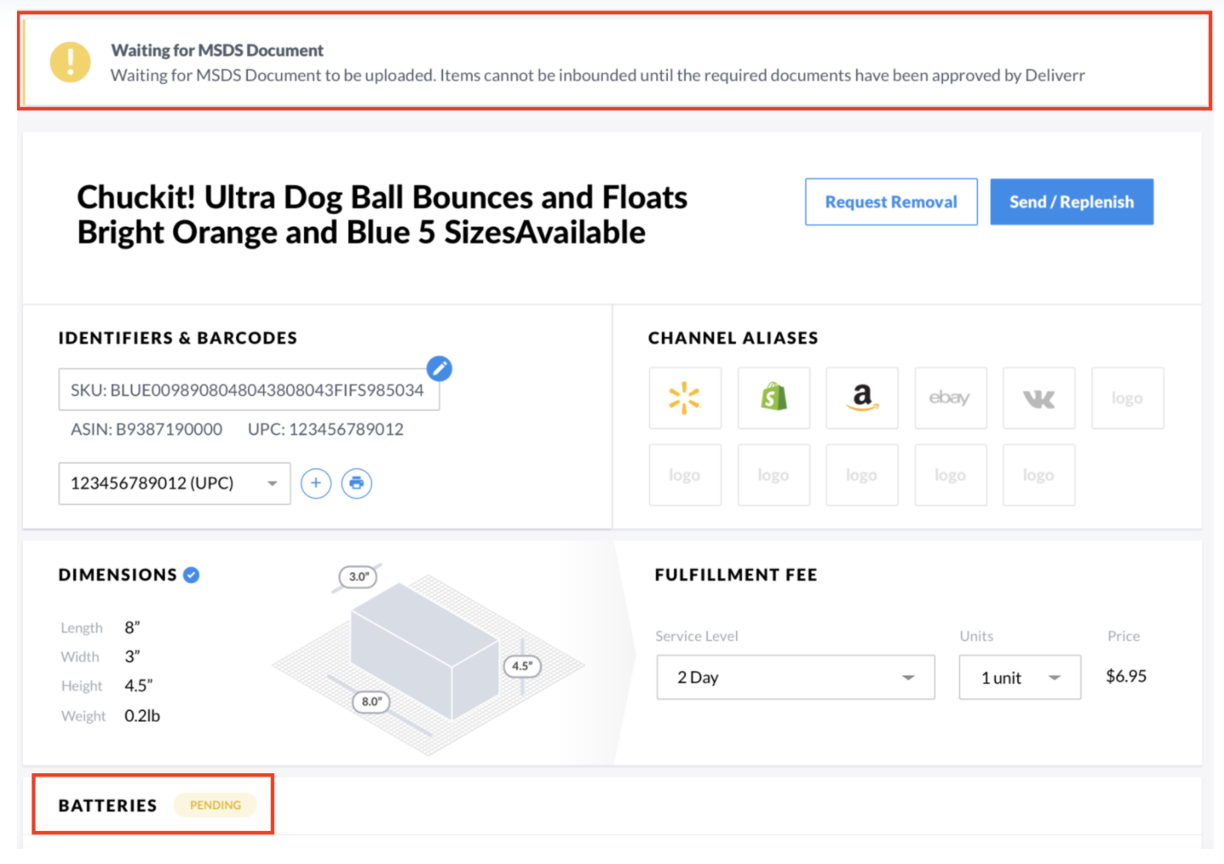Viewport: 1224px width, 864px height.
Task: Open the 1 unit units dropdown
Action: tap(1020, 677)
